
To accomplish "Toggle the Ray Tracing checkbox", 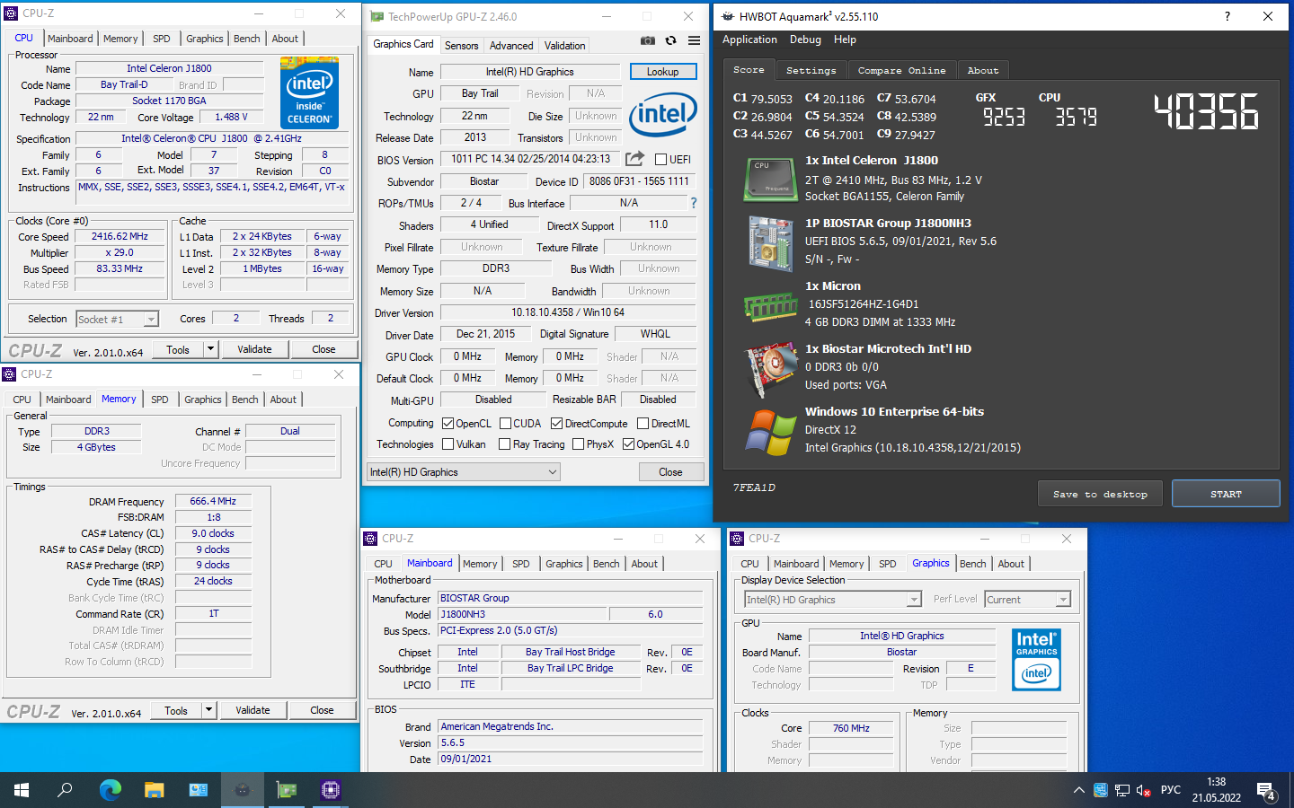I will point(504,444).
